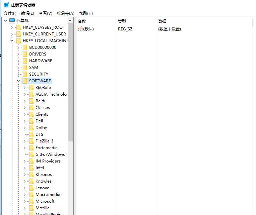256x215 pixels.
Task: Click the SOFTWARE folder icon
Action: [x=25, y=81]
